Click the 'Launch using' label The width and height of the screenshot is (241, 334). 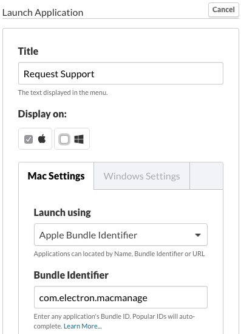(x=63, y=212)
